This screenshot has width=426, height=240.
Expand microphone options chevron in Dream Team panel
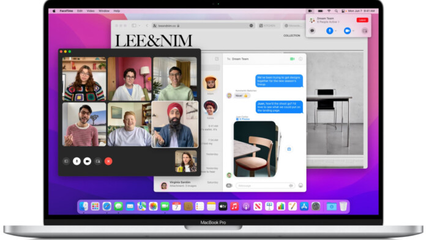point(336,31)
